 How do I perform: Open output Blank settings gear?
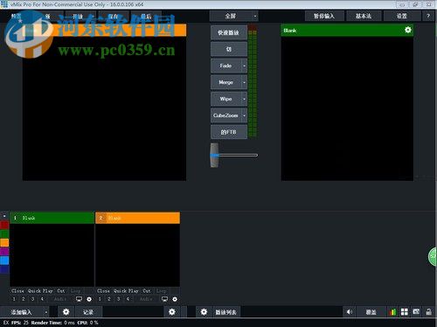[408, 30]
